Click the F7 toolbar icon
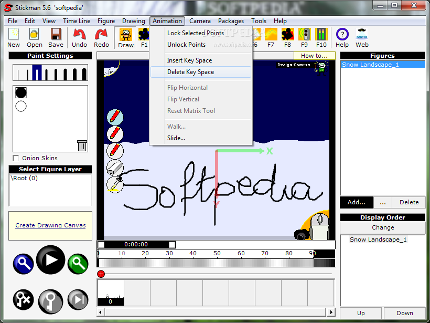 [x=271, y=37]
